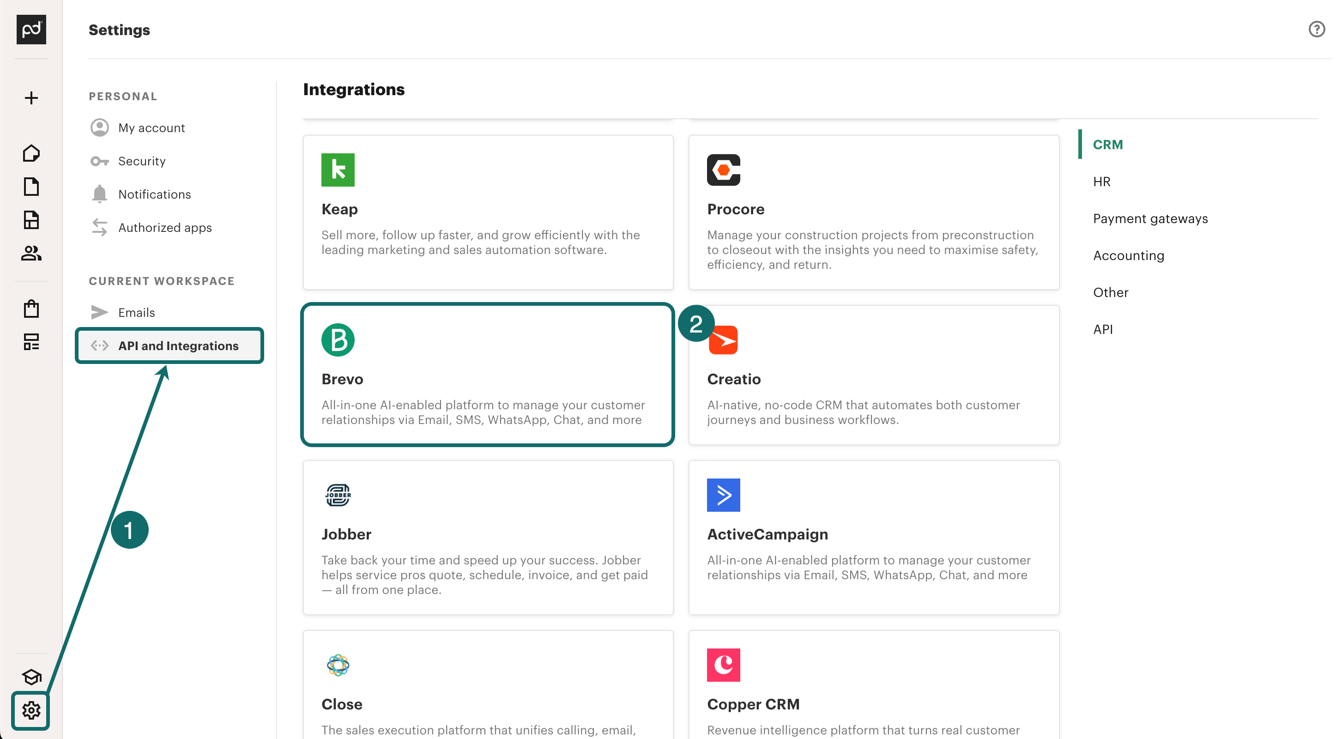Image resolution: width=1342 pixels, height=739 pixels.
Task: Open Notifications settings
Action: point(154,194)
